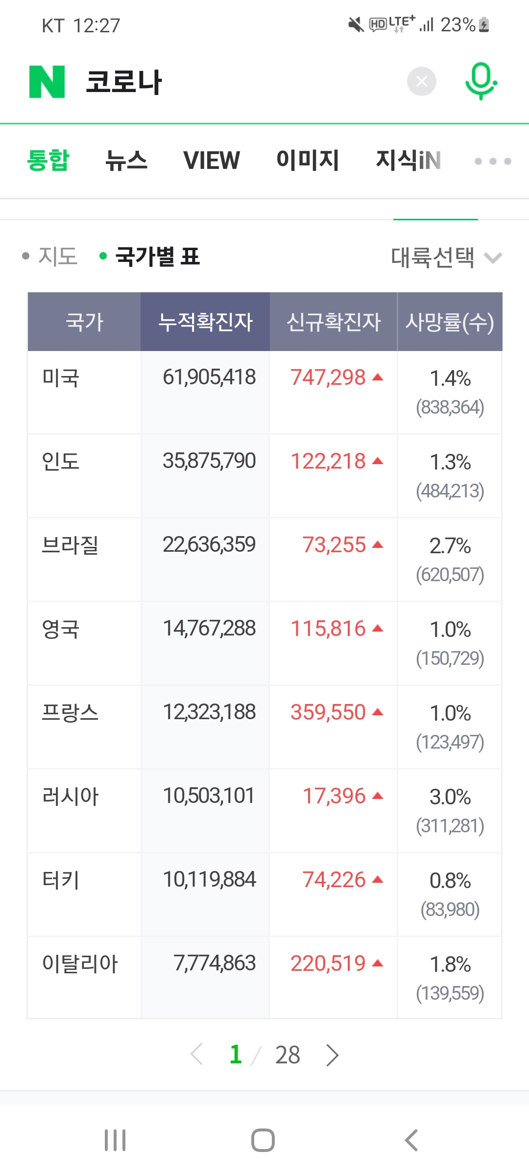Viewport: 529px width, 1175px height.
Task: Open the more tabs ellipsis menu
Action: tap(493, 161)
